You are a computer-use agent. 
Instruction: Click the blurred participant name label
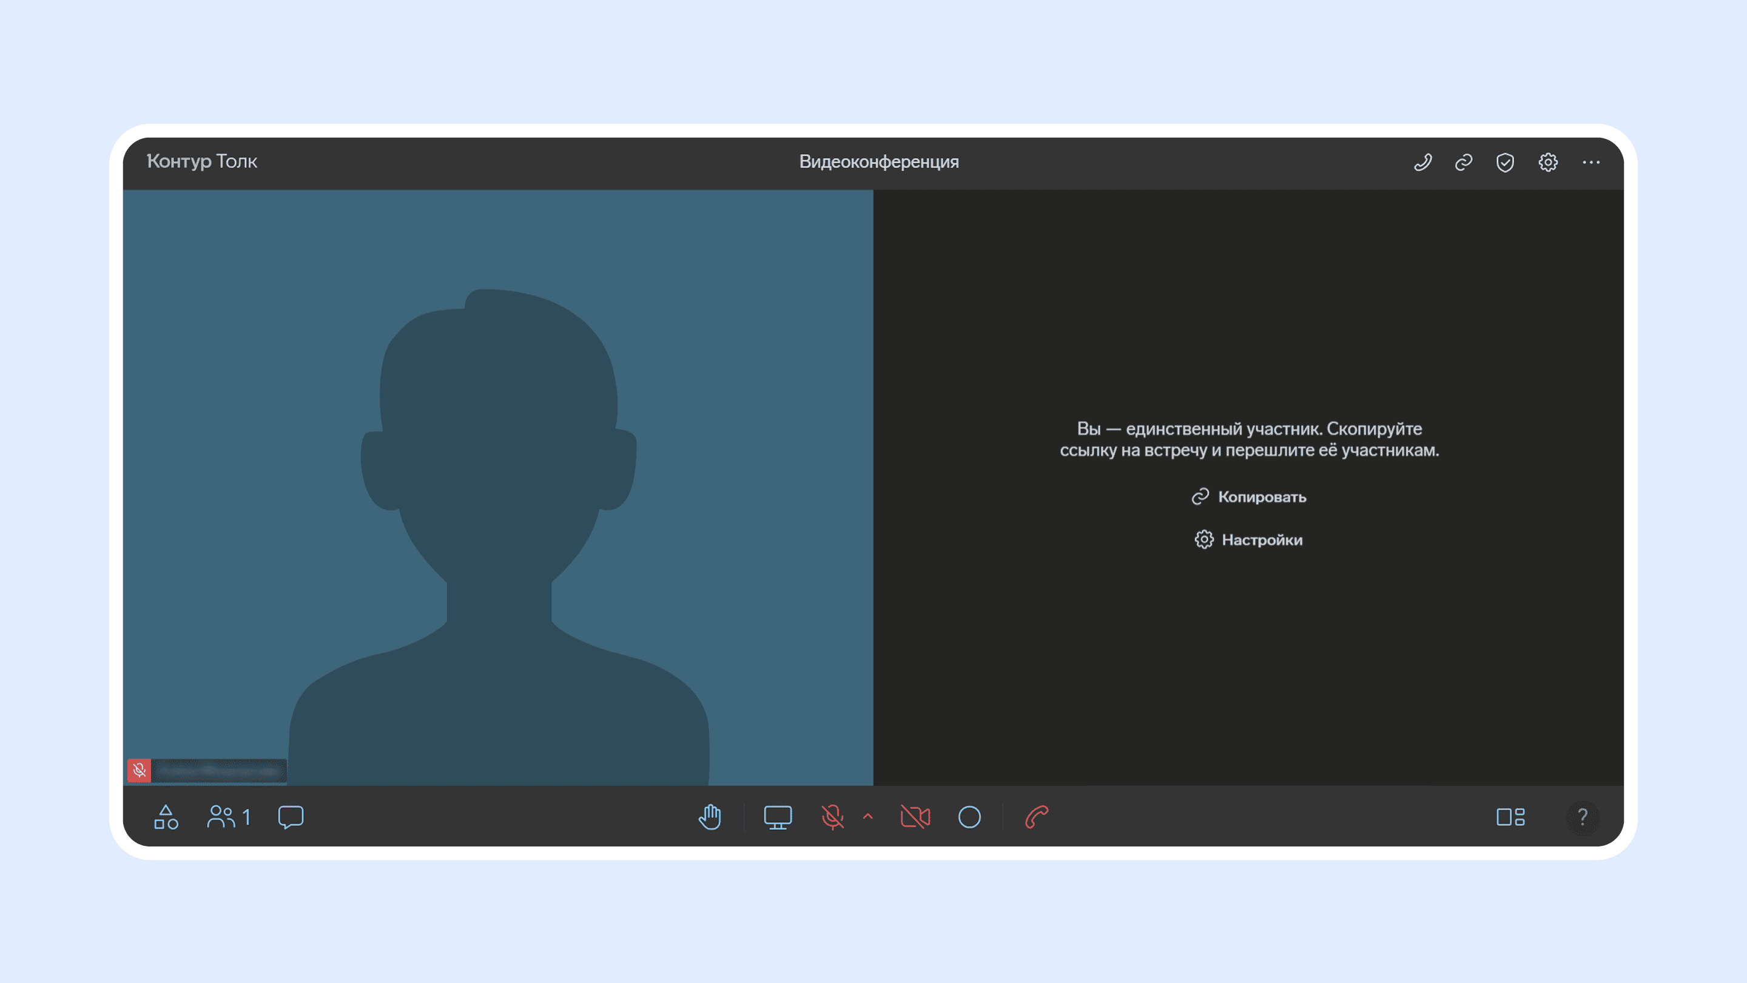[x=218, y=771]
